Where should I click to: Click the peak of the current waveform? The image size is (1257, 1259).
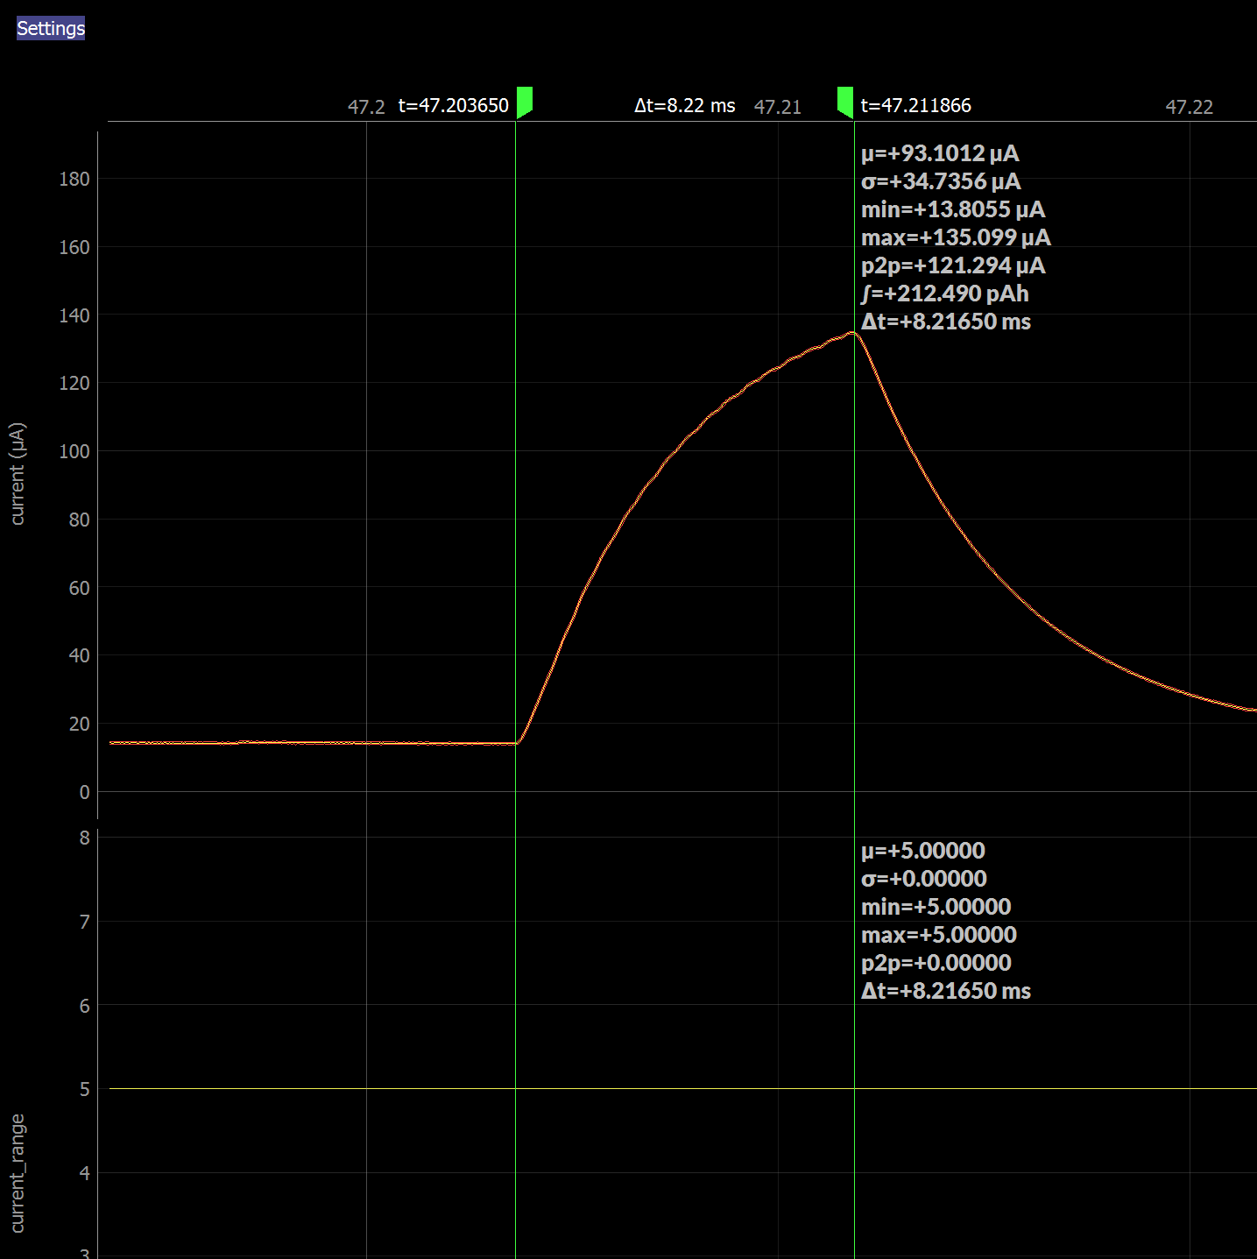point(851,332)
